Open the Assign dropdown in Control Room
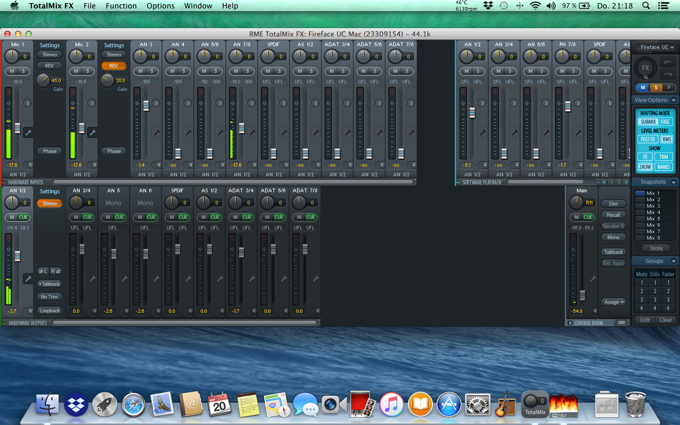The width and height of the screenshot is (680, 425). [614, 302]
